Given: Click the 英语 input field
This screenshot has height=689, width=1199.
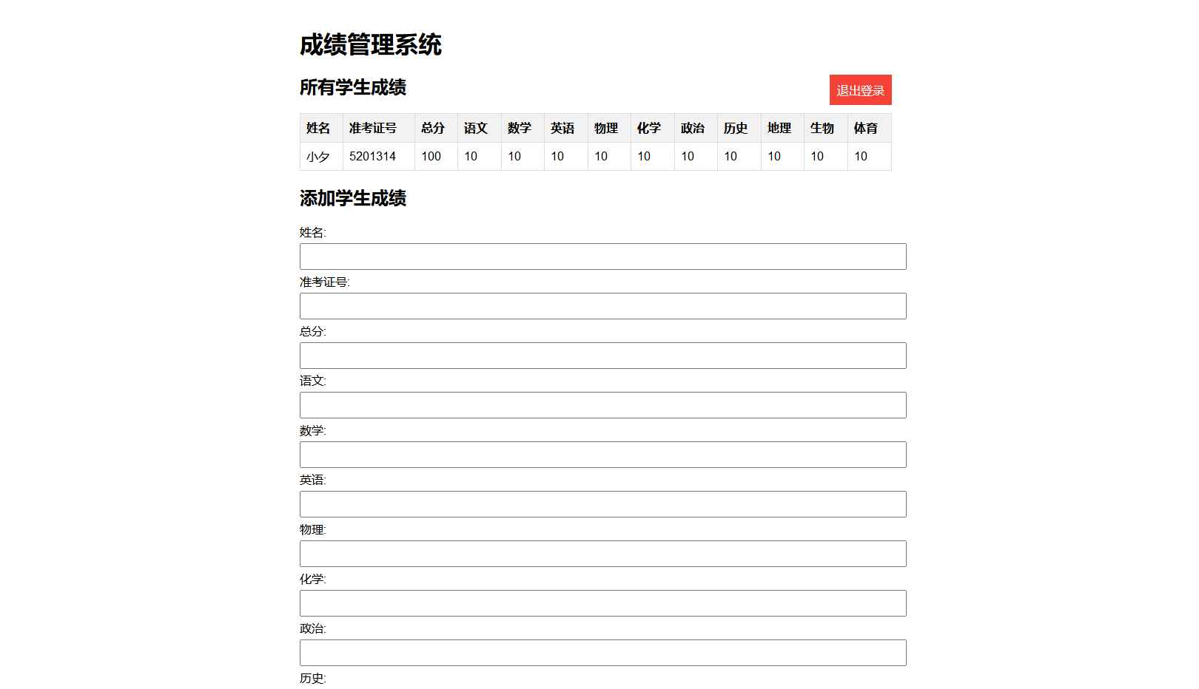Looking at the screenshot, I should (x=602, y=504).
